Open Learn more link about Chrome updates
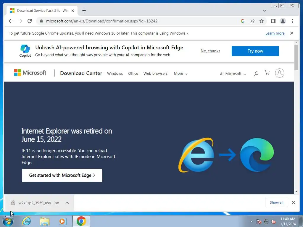The width and height of the screenshot is (303, 227). pyautogui.click(x=275, y=33)
